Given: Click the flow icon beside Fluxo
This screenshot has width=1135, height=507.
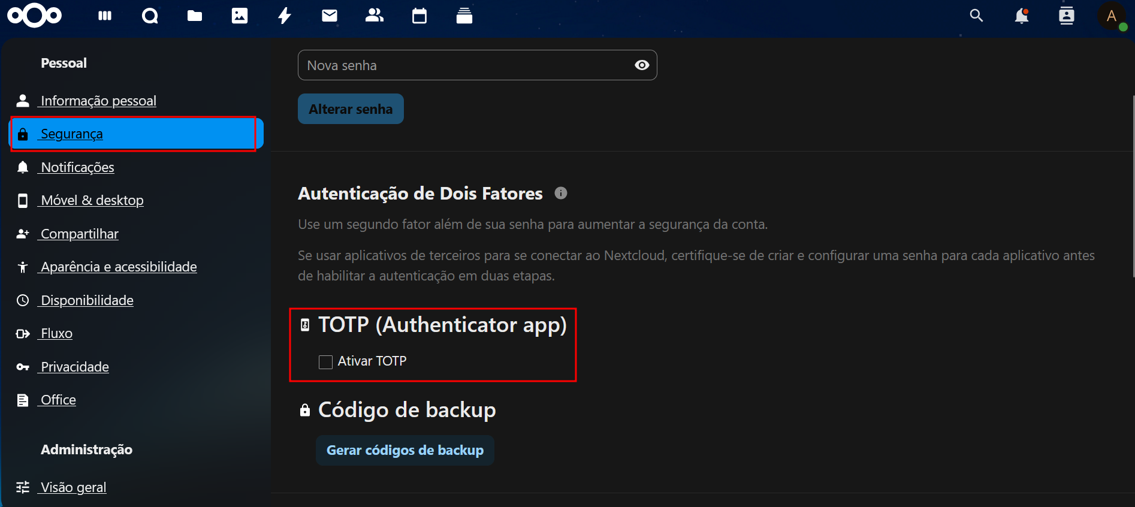Looking at the screenshot, I should pyautogui.click(x=23, y=334).
